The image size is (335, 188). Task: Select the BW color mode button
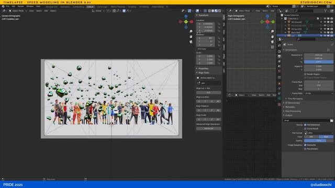click(311, 137)
